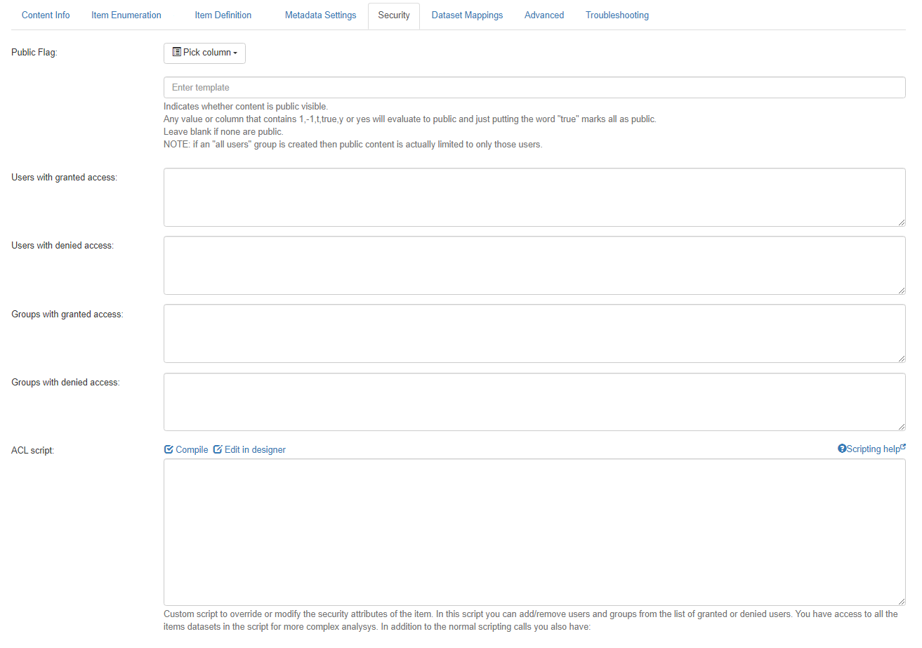Open the Troubleshooting tab
Image resolution: width=922 pixels, height=648 pixels.
click(617, 15)
